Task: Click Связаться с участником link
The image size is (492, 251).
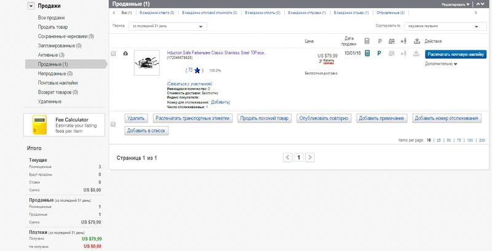Action: (189, 84)
